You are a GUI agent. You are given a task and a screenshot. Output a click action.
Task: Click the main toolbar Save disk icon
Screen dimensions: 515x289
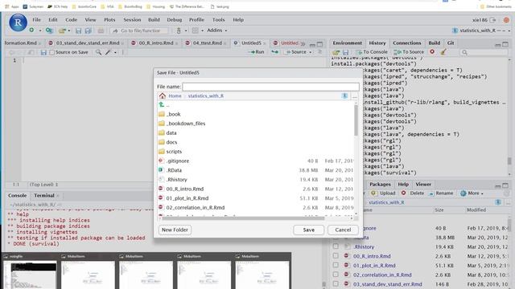click(78, 31)
